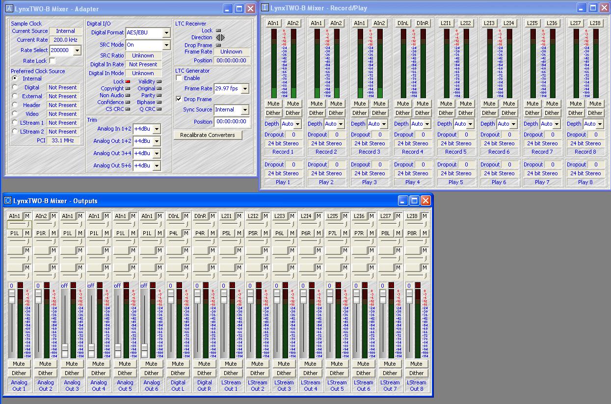Toggle M for L2I8 on LStream Out 8
The image size is (611, 404).
click(425, 216)
